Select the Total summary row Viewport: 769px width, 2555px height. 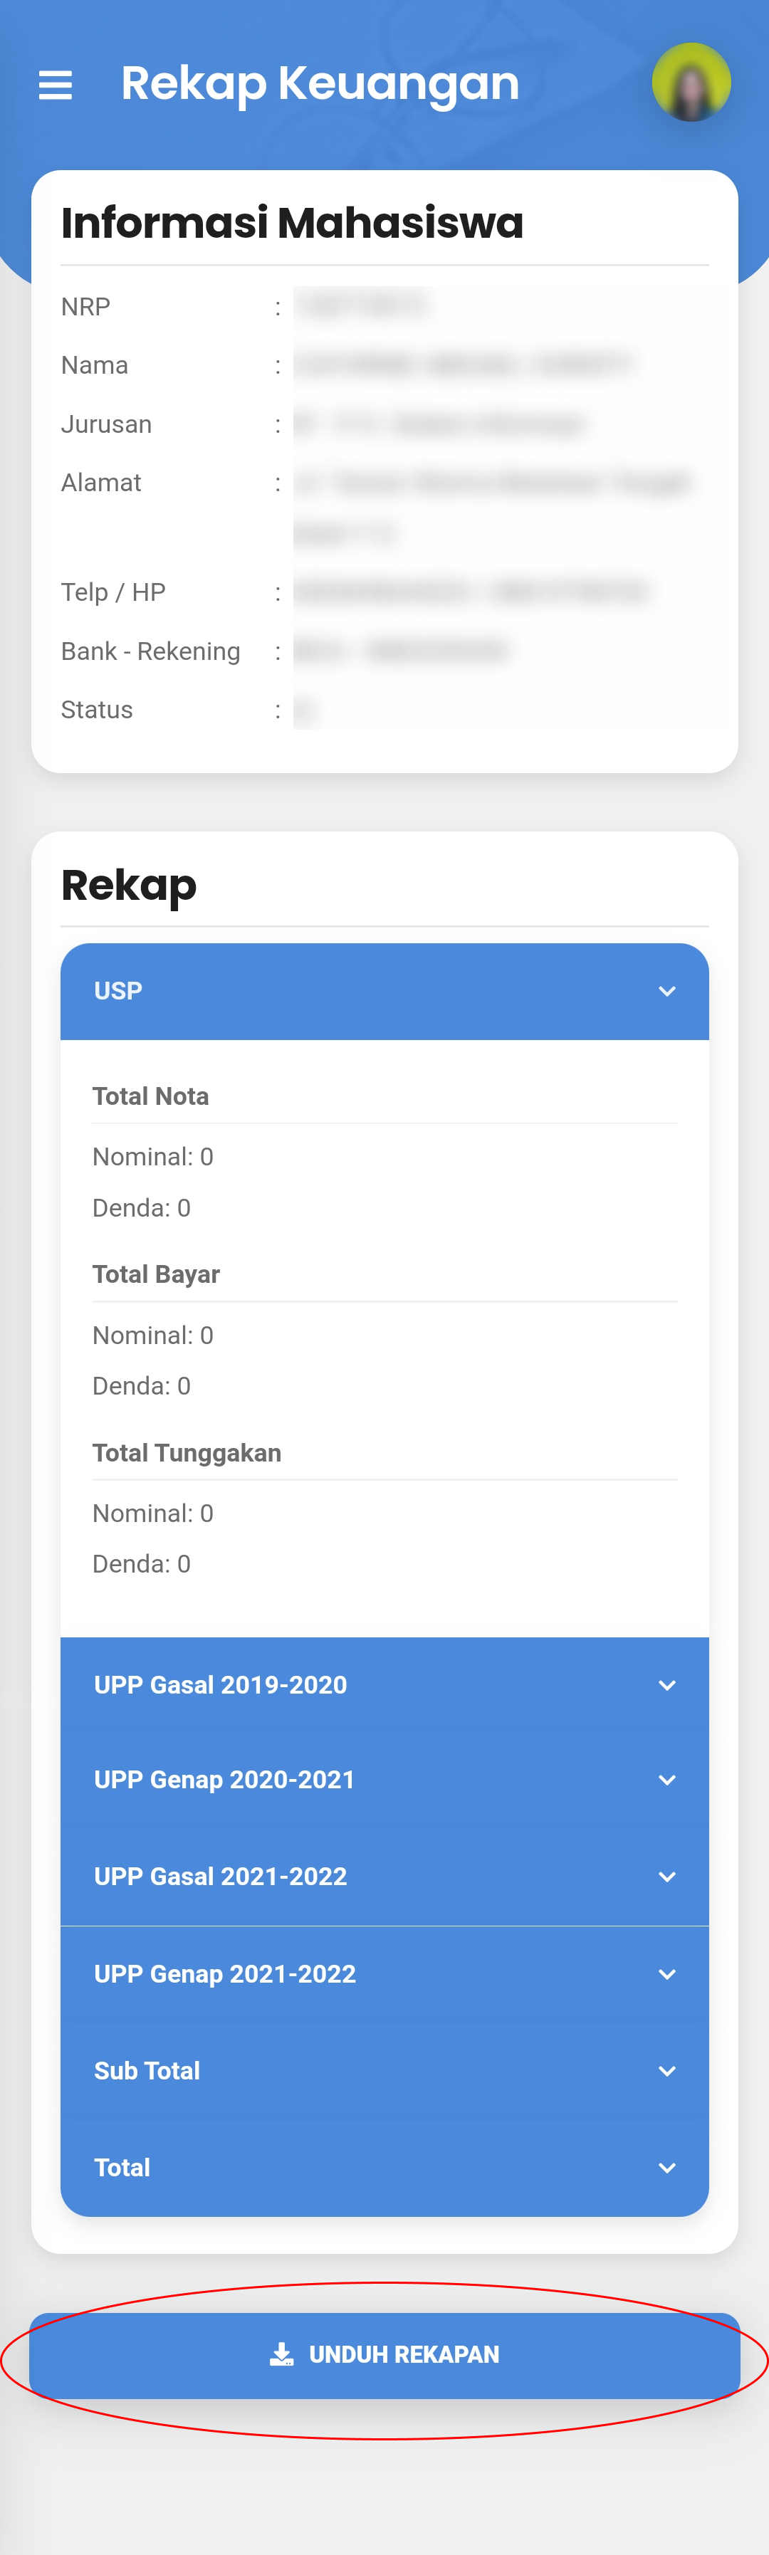pos(384,2167)
